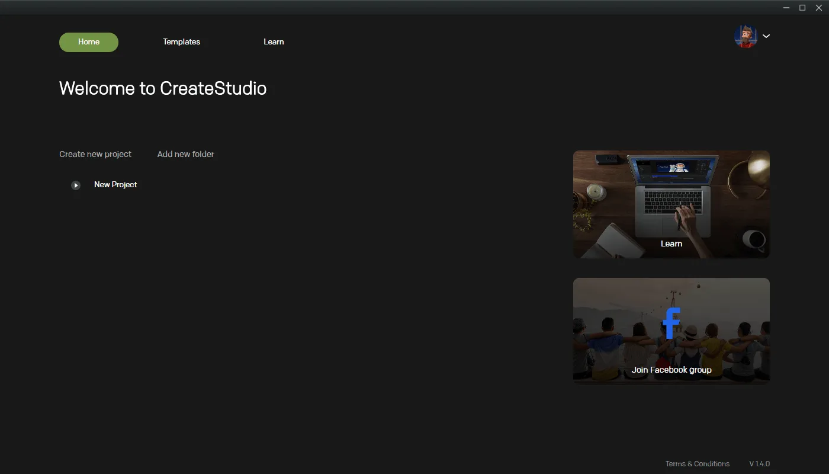Minimize the CreateStudio window
Image resolution: width=829 pixels, height=474 pixels.
(x=786, y=8)
